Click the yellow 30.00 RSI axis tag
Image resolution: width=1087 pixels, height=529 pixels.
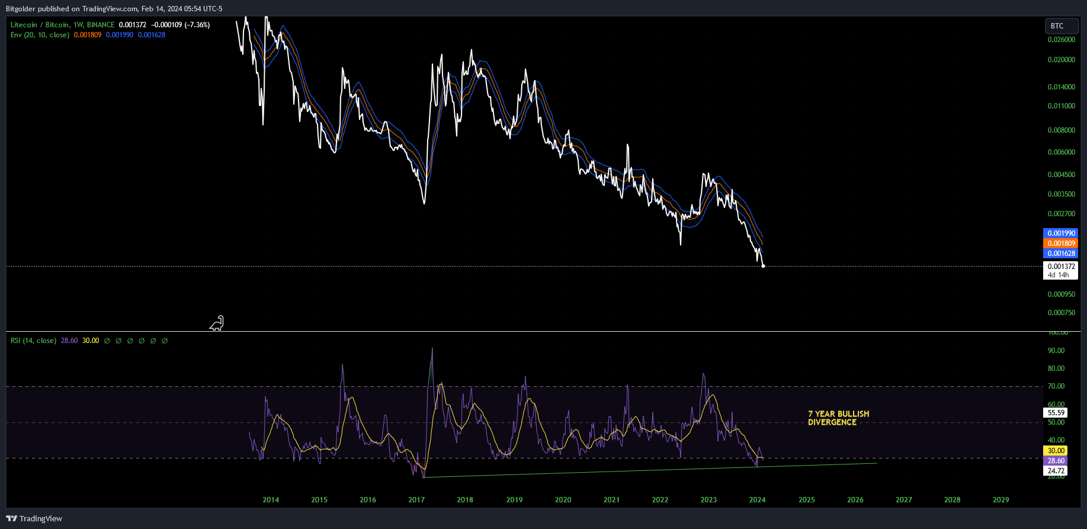1056,451
